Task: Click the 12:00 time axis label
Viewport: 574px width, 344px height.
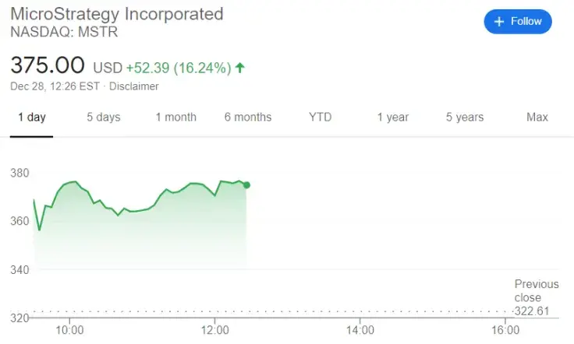Action: tap(215, 330)
